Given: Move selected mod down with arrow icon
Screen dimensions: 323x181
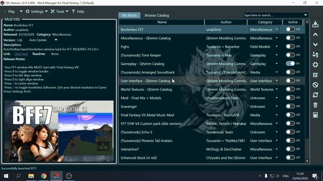Looking at the screenshot, I should click(315, 44).
